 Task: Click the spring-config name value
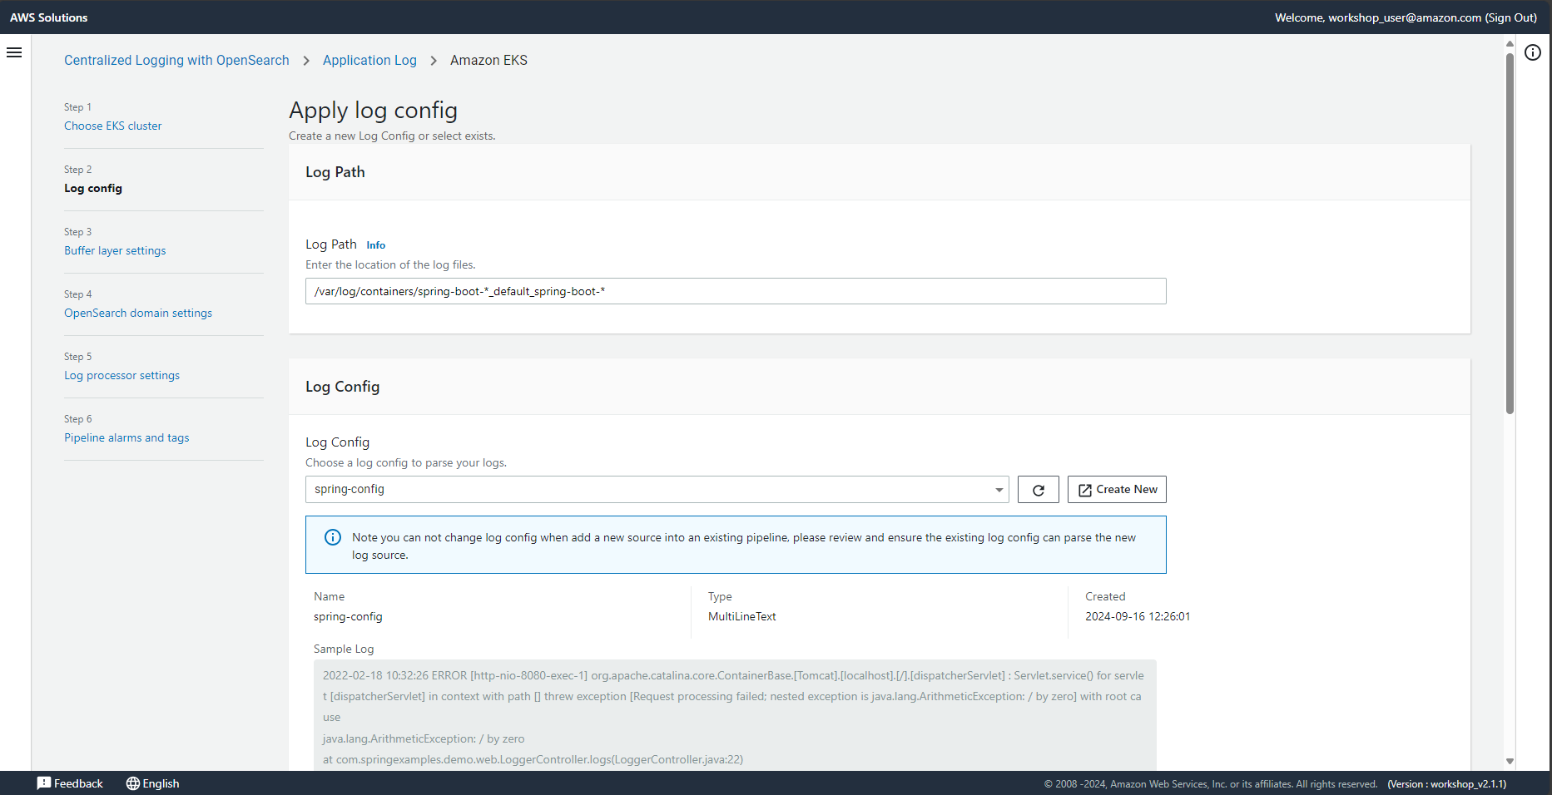click(348, 616)
